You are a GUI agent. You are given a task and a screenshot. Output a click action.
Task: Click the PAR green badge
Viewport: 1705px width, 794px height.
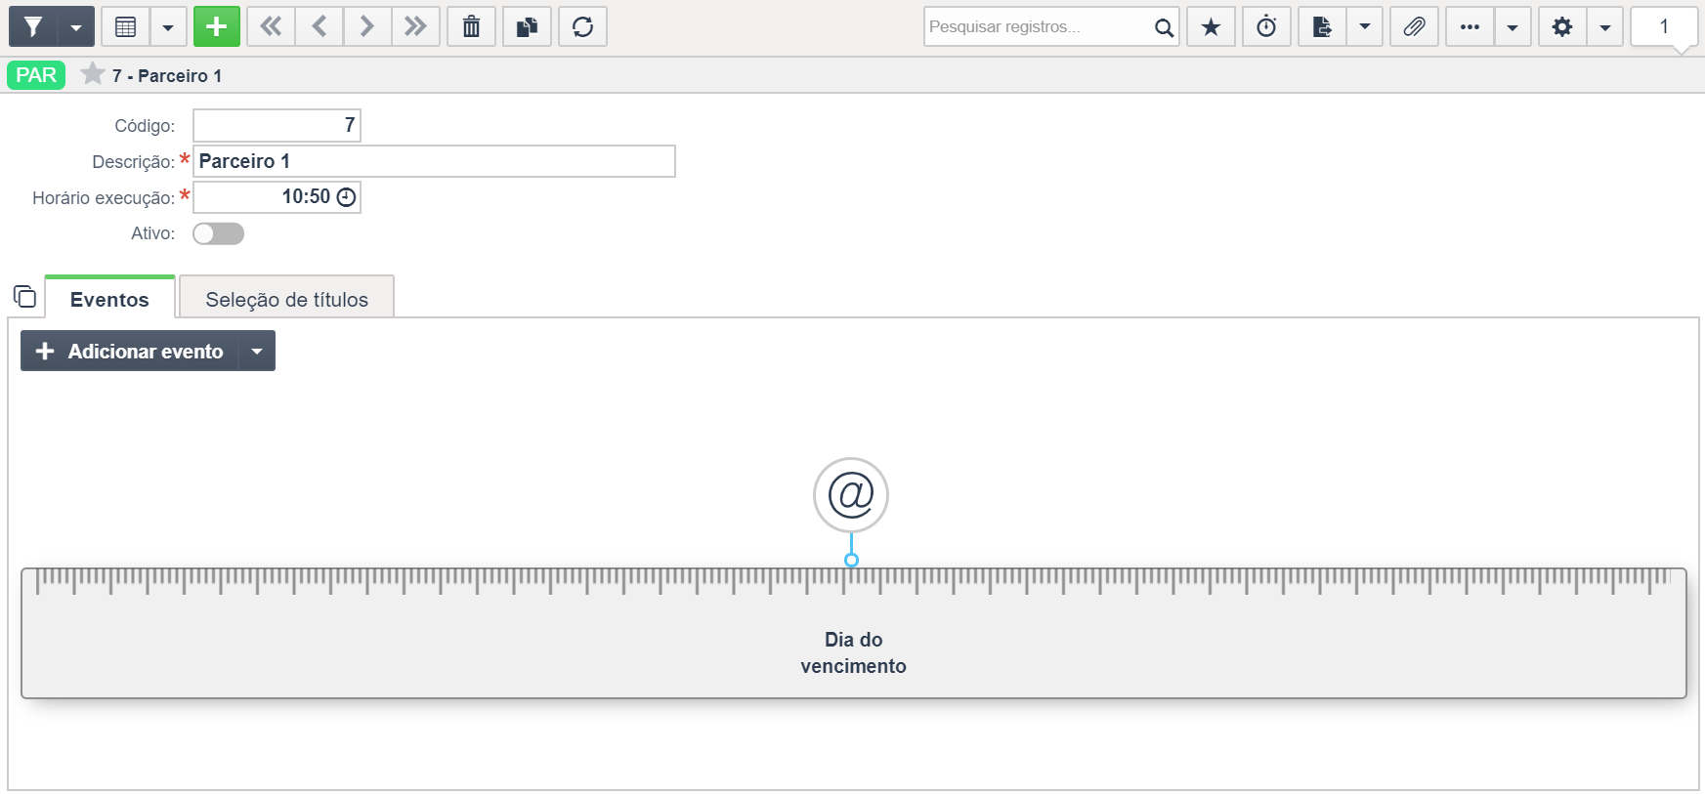(36, 75)
